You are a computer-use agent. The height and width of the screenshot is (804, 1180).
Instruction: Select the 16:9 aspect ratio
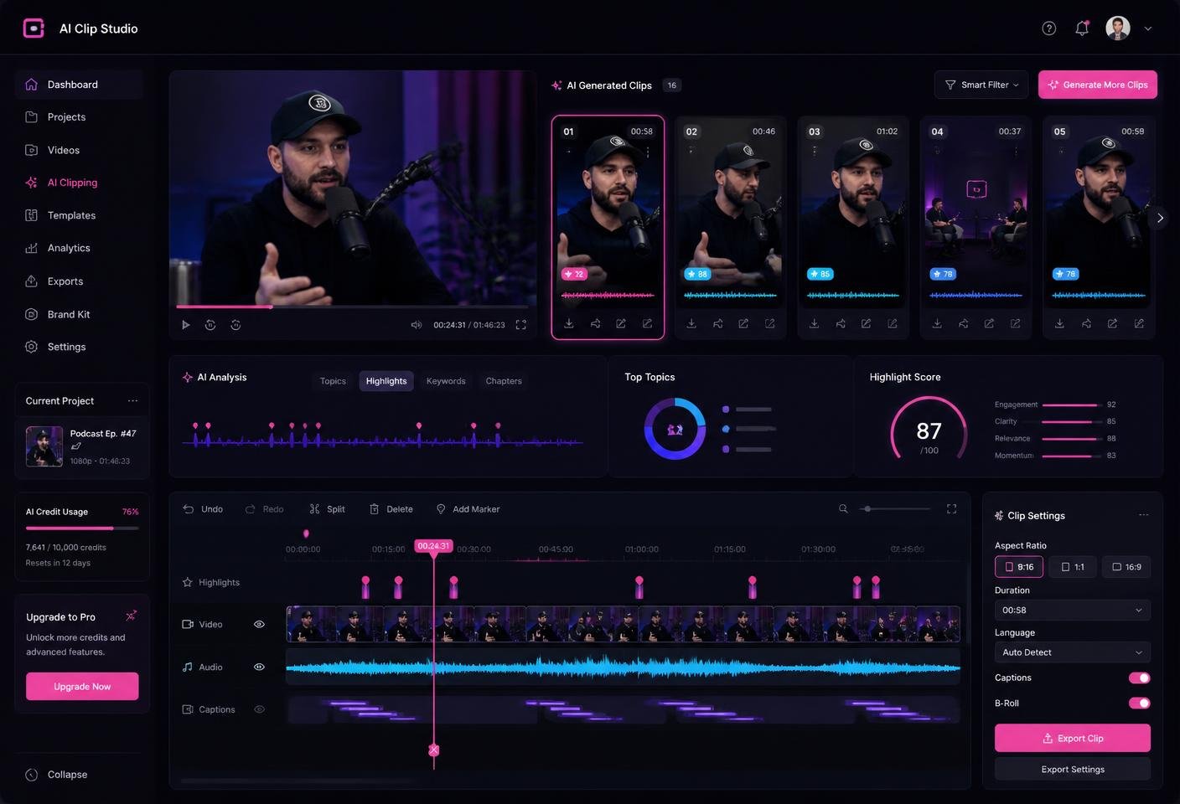click(1126, 567)
